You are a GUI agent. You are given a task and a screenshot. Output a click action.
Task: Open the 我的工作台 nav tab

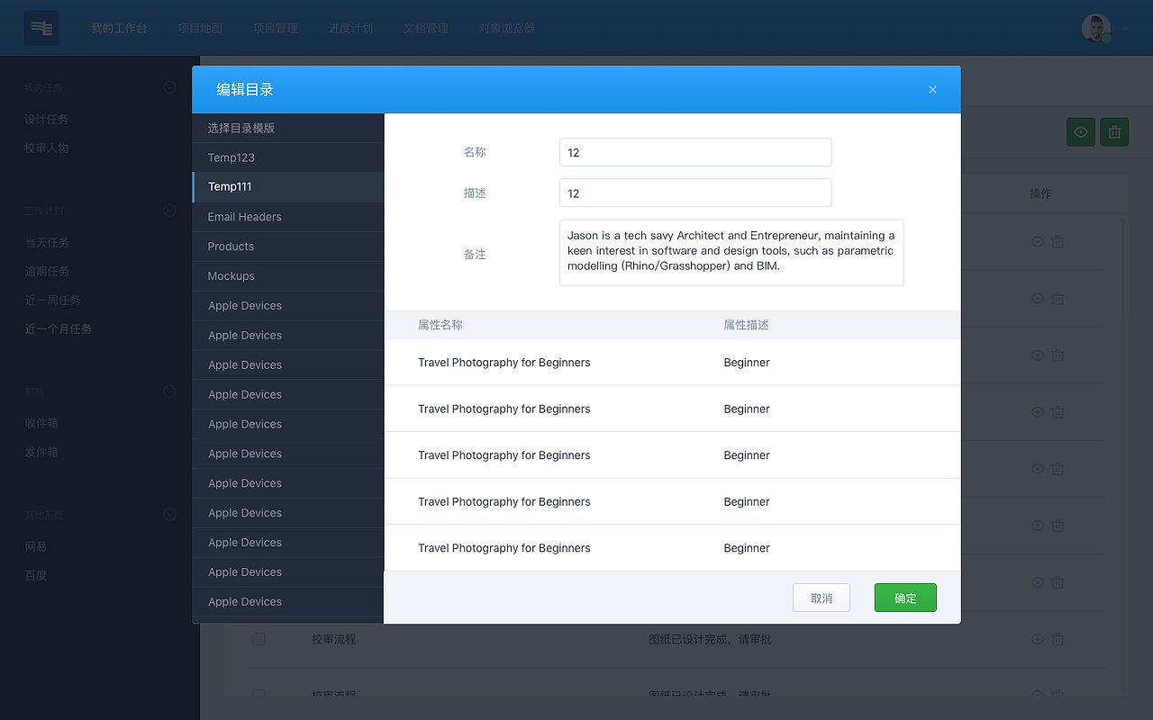pyautogui.click(x=119, y=29)
